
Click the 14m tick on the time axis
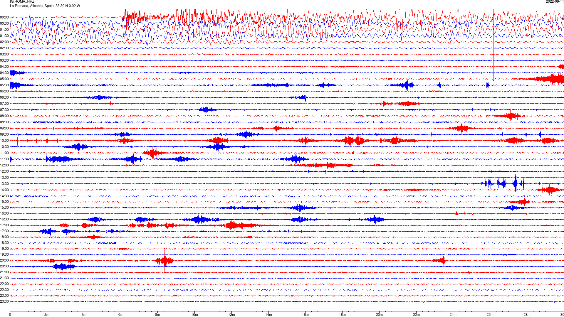tap(268, 315)
